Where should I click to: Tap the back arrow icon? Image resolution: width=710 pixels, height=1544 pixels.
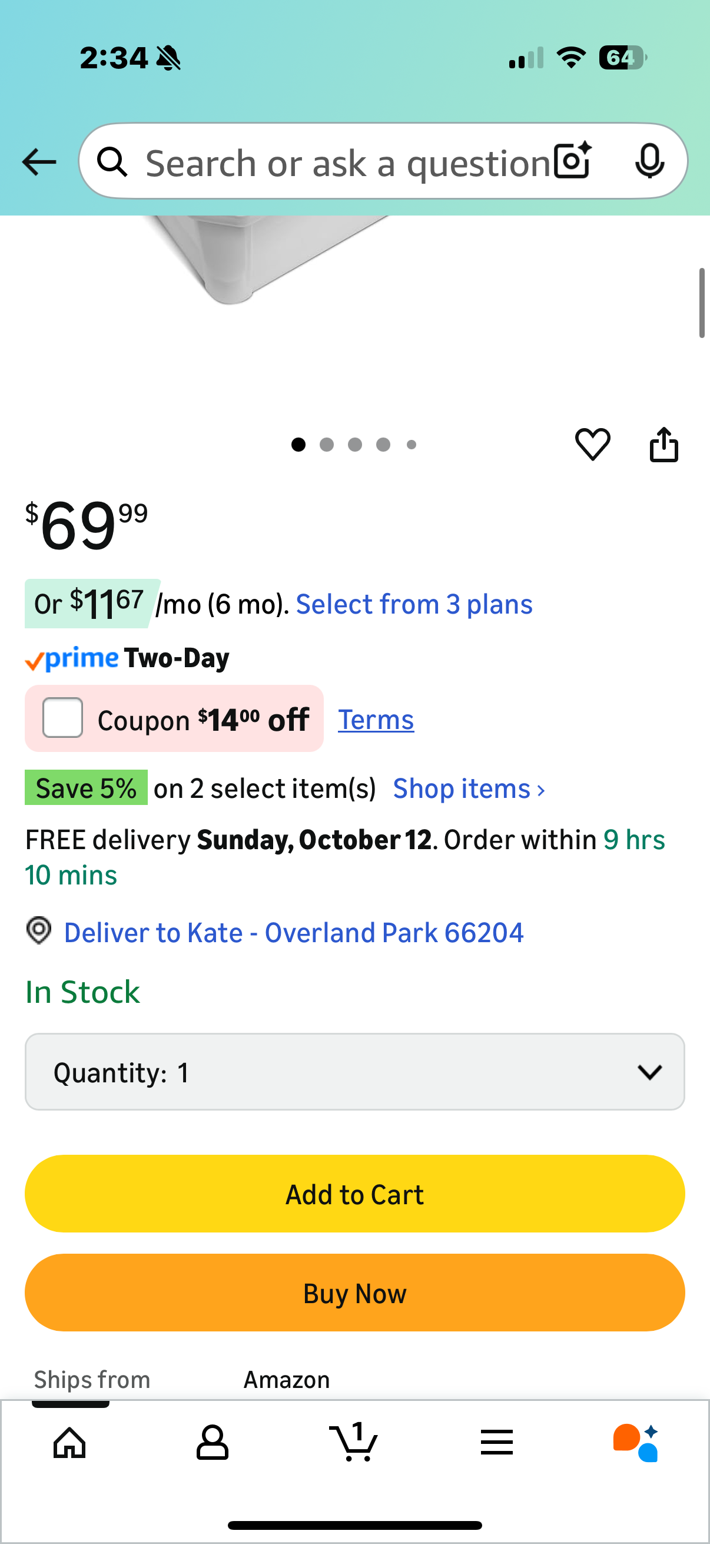[x=39, y=163]
